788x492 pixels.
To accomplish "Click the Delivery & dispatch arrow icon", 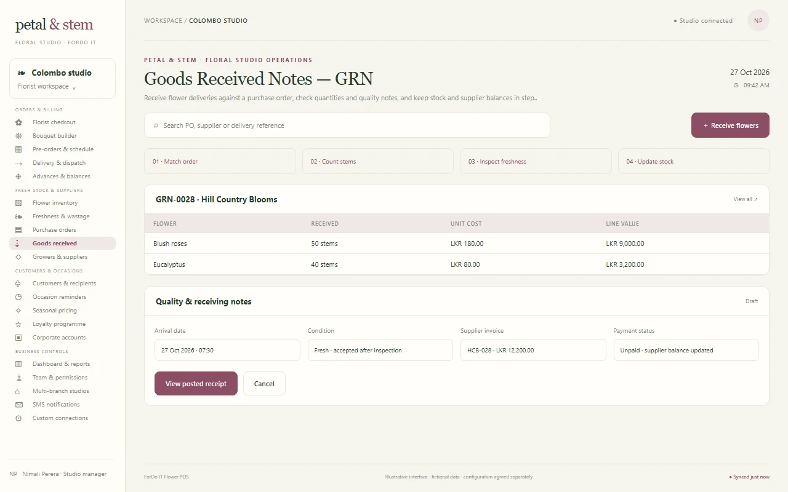I will 18,163.
